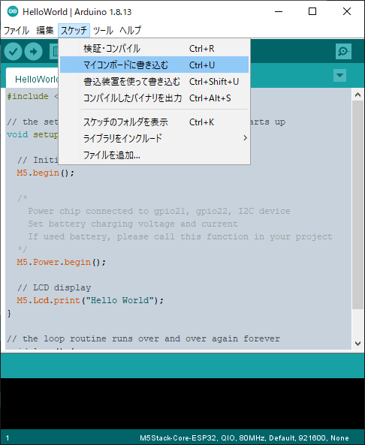Viewport: 365px width, 445px height.
Task: Click the 'Power chip connected to gpio21' comment
Action: 159,211
